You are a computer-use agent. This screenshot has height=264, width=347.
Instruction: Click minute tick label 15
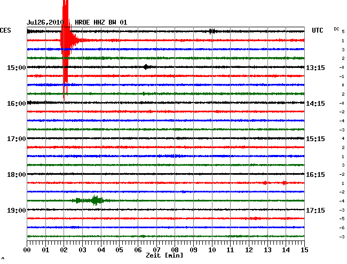click(x=304, y=250)
